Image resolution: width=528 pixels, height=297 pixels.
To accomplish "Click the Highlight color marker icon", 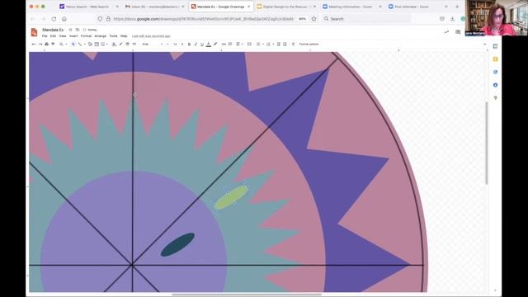I will click(x=214, y=44).
